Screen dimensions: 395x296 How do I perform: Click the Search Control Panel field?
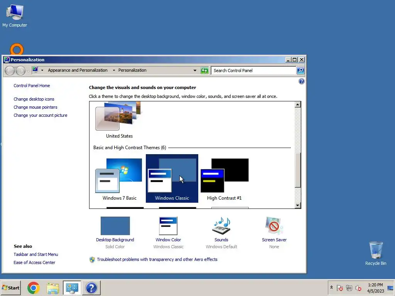[x=253, y=71]
